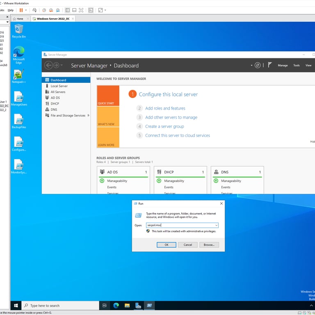Open the dropdown left of the refresh icon
This screenshot has height=315, width=315.
251,65
